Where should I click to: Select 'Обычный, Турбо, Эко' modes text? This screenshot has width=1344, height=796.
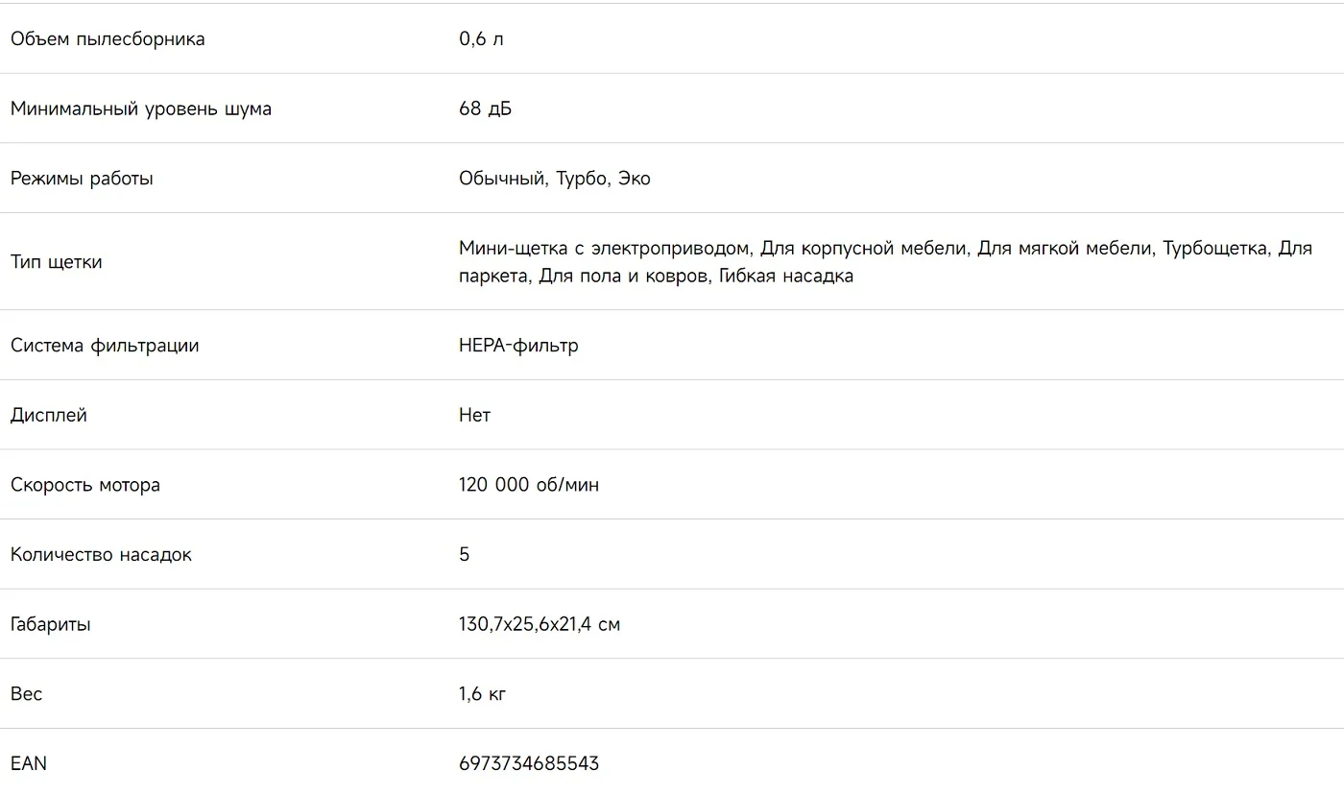coord(555,179)
